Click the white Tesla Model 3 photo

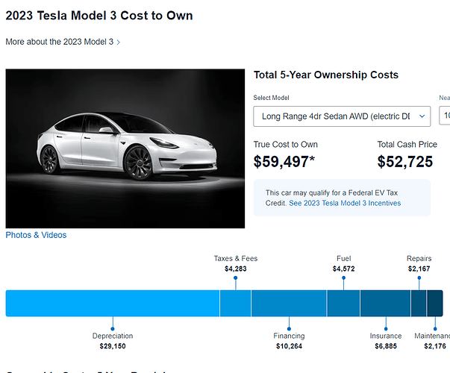point(125,148)
